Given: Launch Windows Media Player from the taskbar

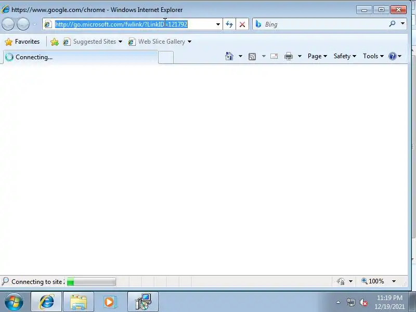Looking at the screenshot, I should tap(110, 302).
